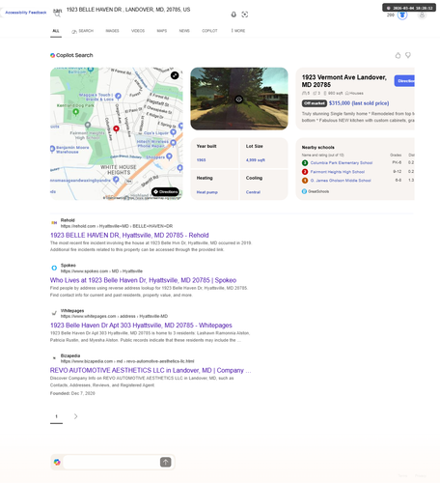Click blue Directions button in property card
440x483 pixels.
pos(404,81)
